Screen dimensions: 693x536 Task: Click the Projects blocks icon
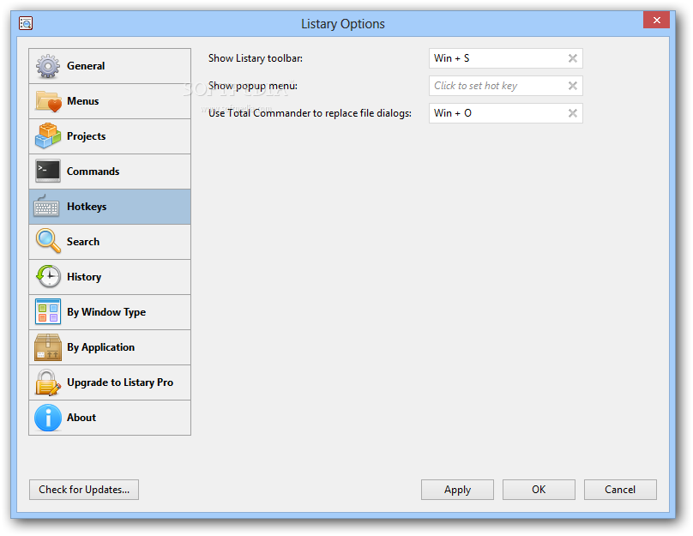click(x=48, y=136)
